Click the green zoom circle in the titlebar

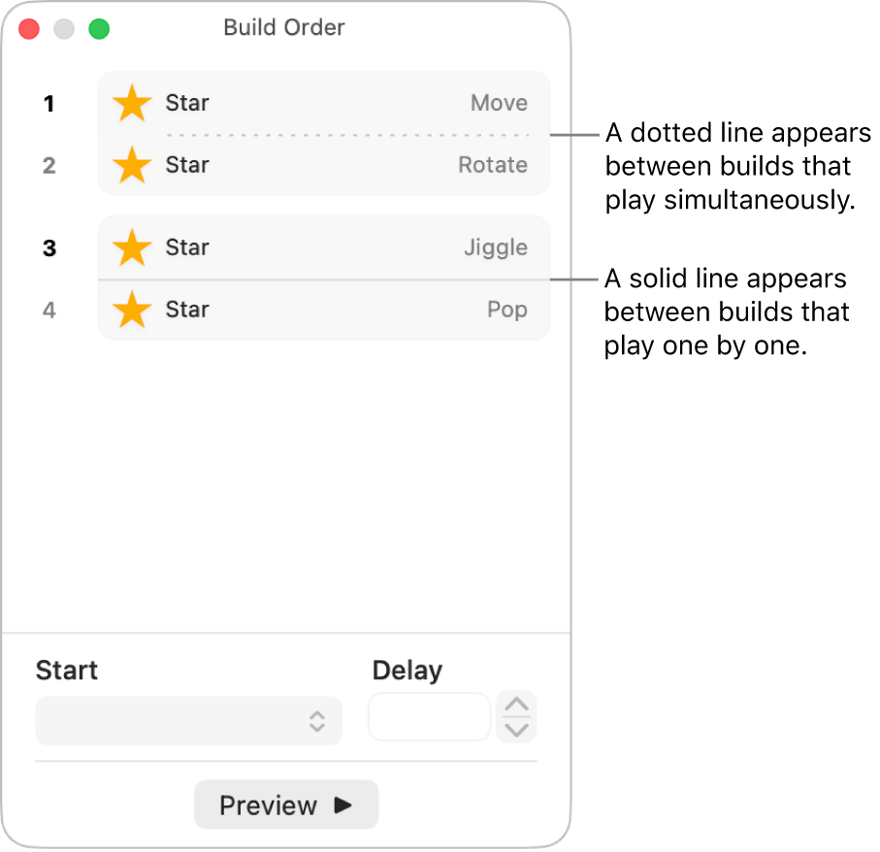point(97,29)
